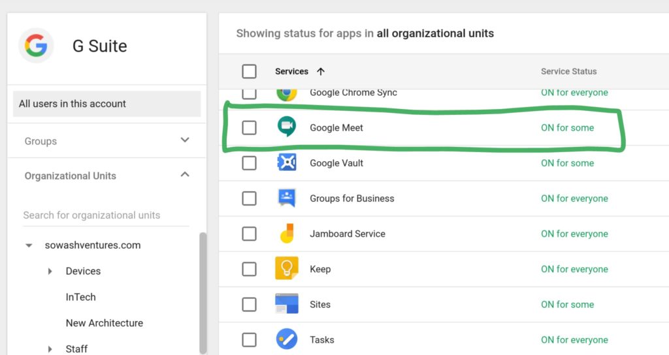
Task: Click the Google Meet camera icon
Action: click(287, 126)
